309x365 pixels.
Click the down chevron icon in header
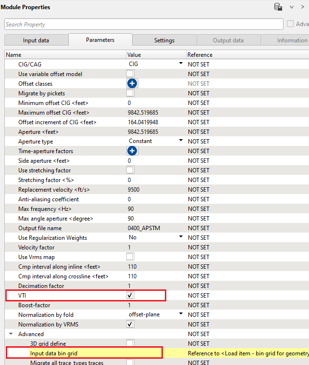pos(291,7)
